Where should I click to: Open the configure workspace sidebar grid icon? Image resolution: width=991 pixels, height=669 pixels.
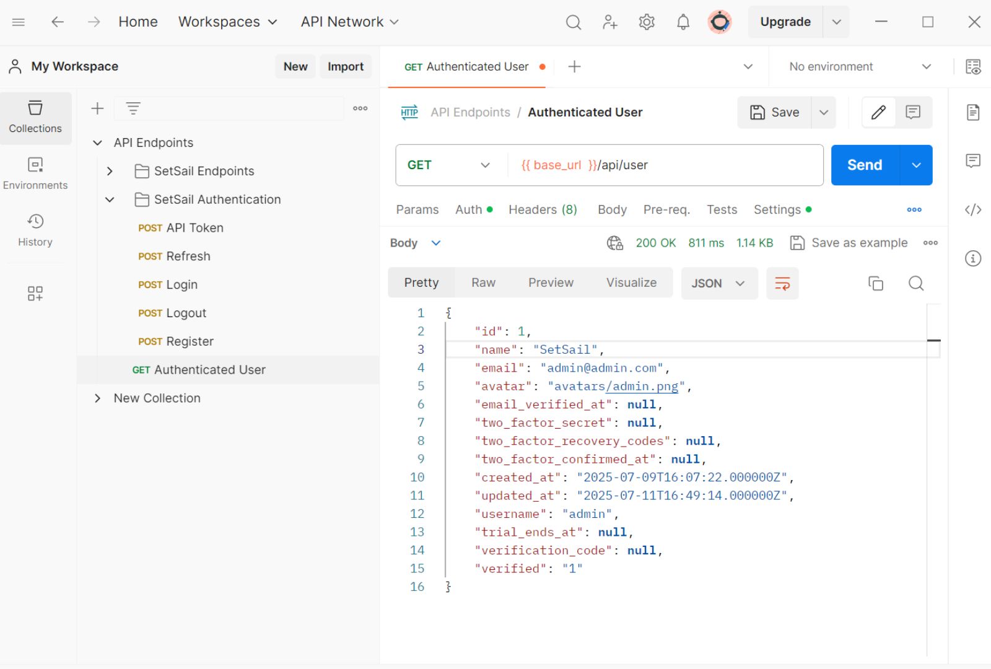click(35, 293)
